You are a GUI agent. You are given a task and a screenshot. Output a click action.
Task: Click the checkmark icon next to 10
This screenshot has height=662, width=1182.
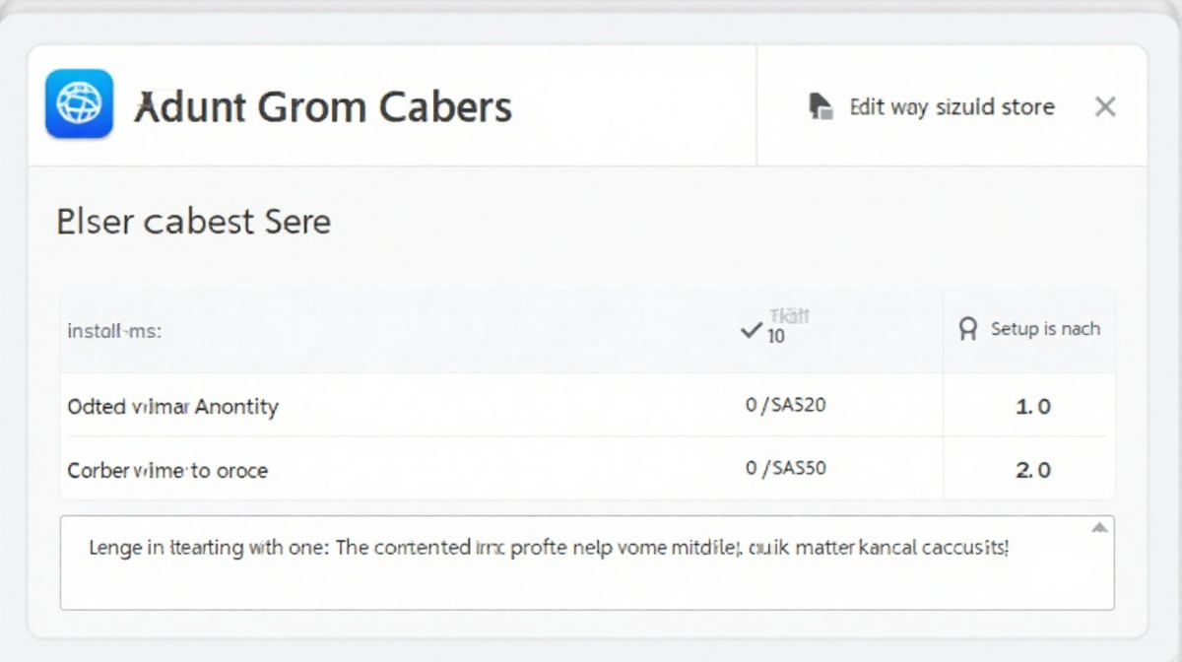pyautogui.click(x=752, y=330)
